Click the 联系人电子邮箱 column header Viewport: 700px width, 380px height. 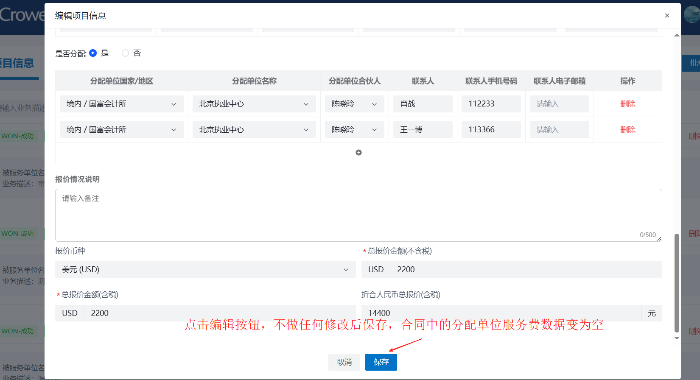[x=560, y=81]
